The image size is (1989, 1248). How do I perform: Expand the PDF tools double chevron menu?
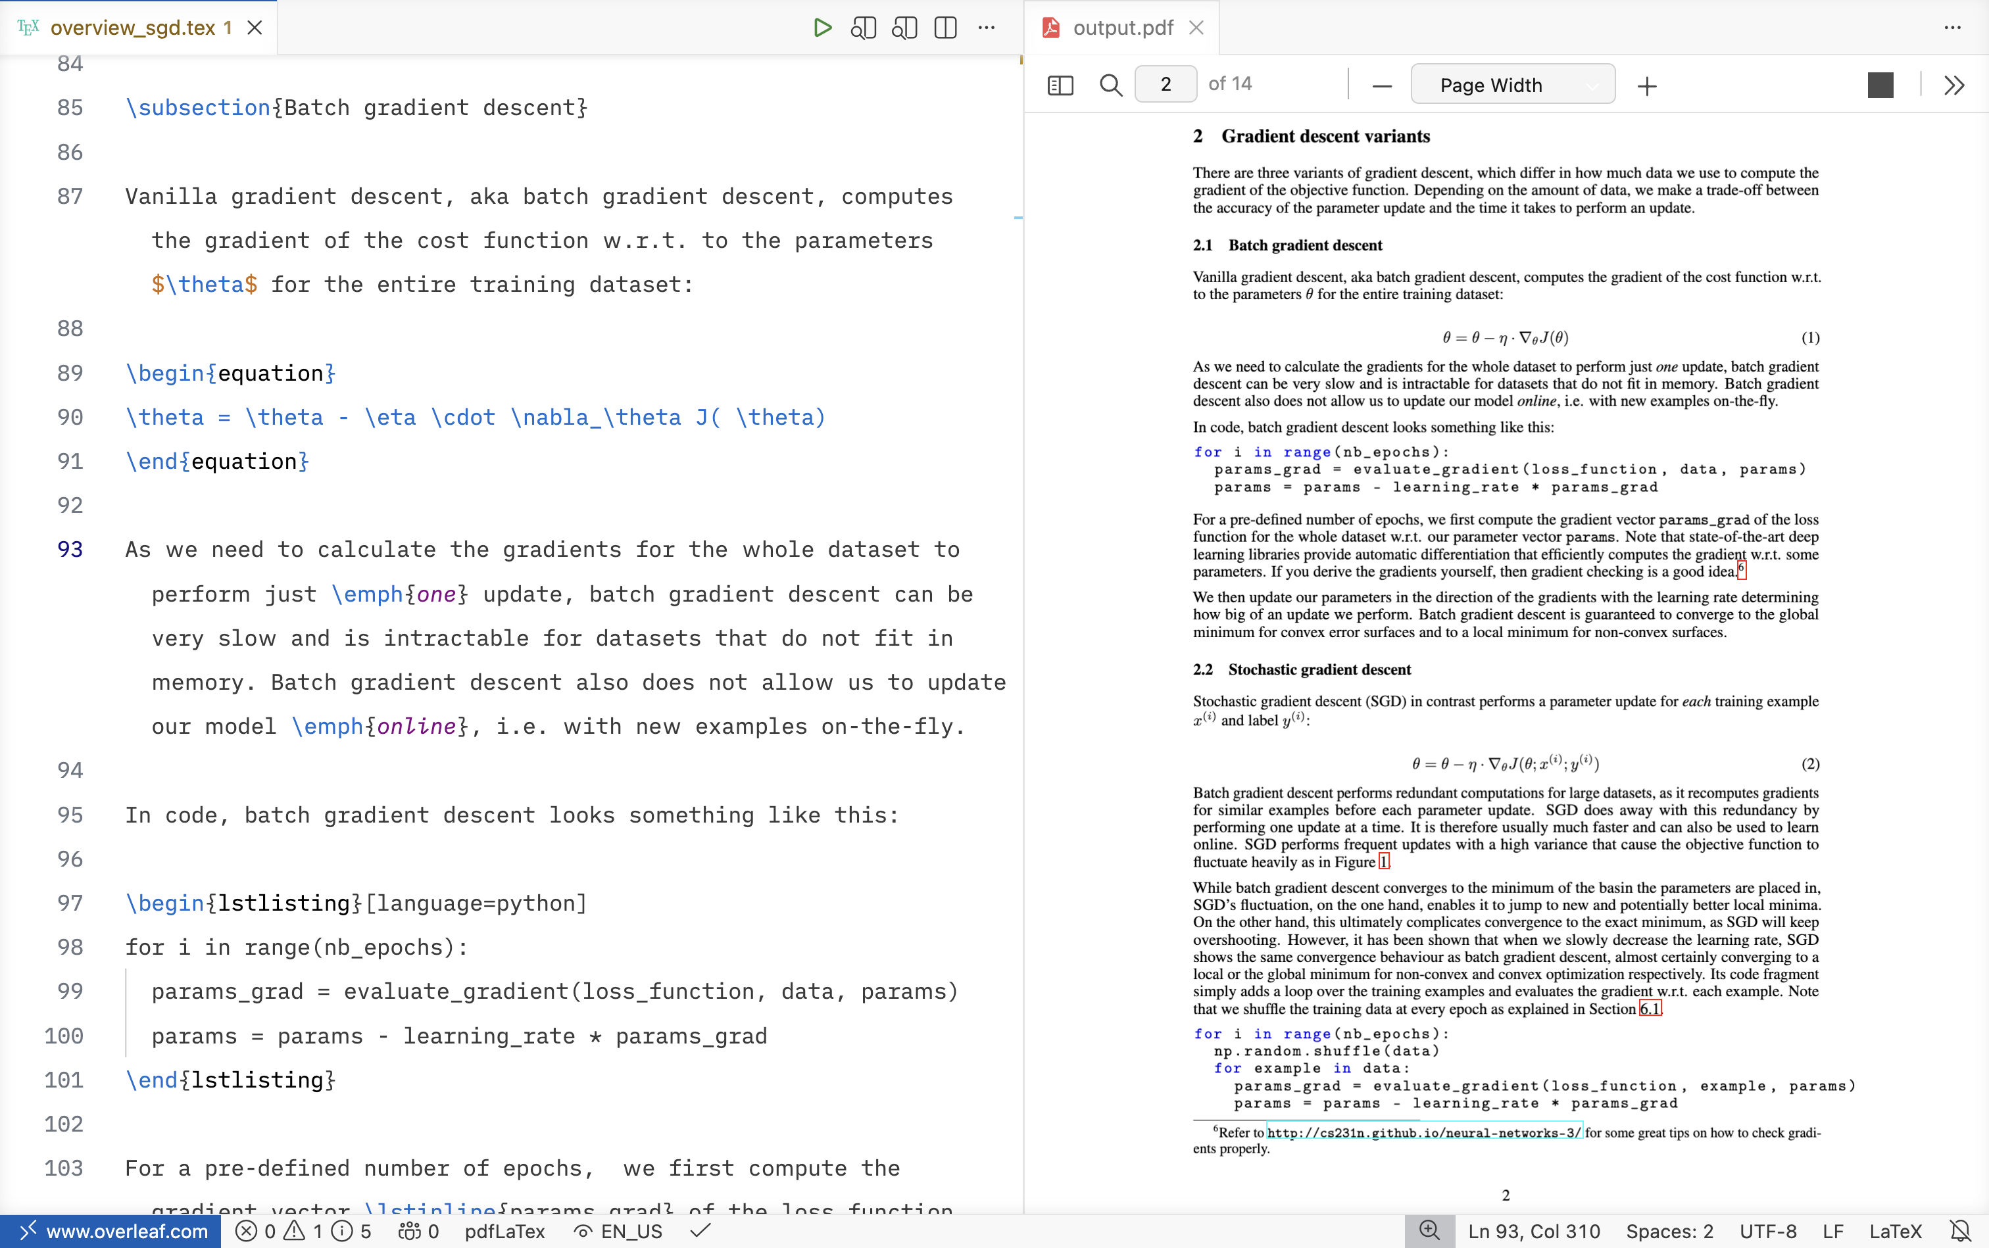(x=1953, y=85)
